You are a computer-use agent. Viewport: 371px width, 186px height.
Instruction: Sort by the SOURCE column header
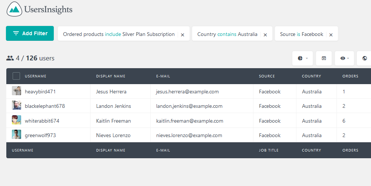267,76
